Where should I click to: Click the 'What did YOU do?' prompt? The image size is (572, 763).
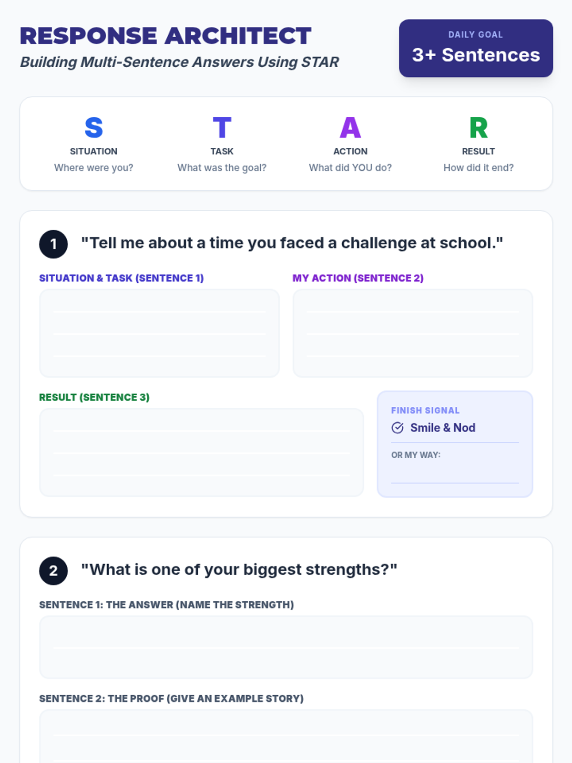pyautogui.click(x=350, y=168)
